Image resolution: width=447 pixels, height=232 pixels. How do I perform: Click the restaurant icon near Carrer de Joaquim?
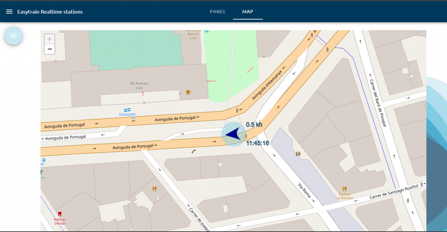click(154, 189)
